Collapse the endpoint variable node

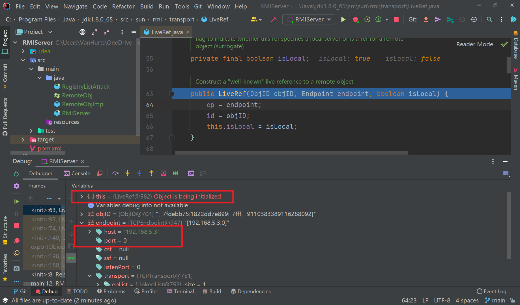point(81,223)
